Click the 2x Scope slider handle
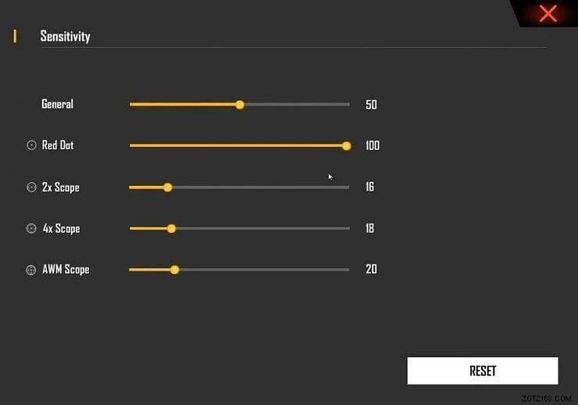 click(168, 187)
